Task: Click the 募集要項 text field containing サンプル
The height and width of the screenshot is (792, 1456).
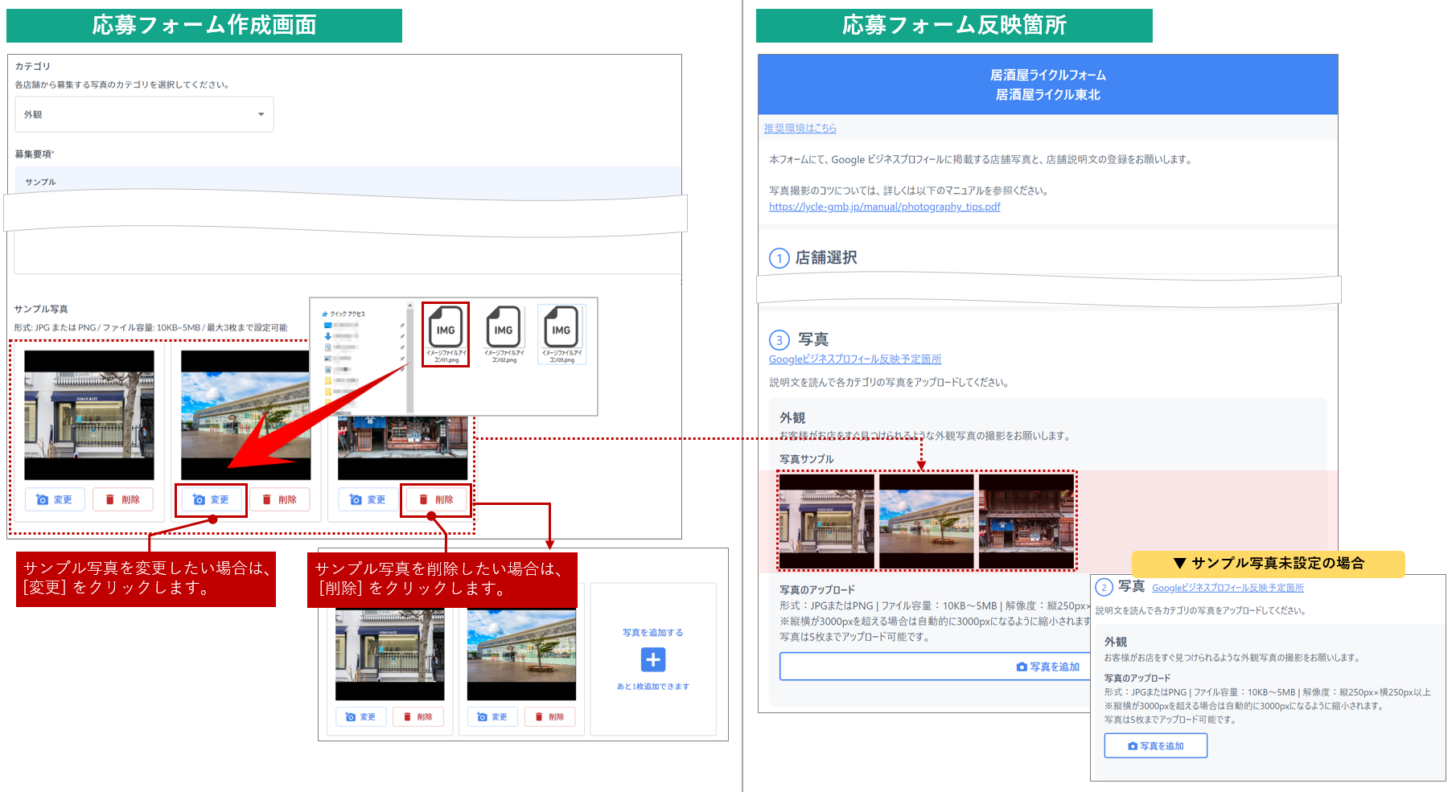Action: (x=348, y=181)
